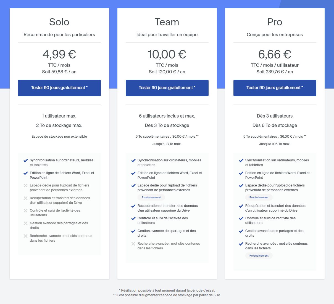Viewport: 334px width, 304px height.
Task: Click the Team plan 10,00 € price
Action: (x=167, y=54)
